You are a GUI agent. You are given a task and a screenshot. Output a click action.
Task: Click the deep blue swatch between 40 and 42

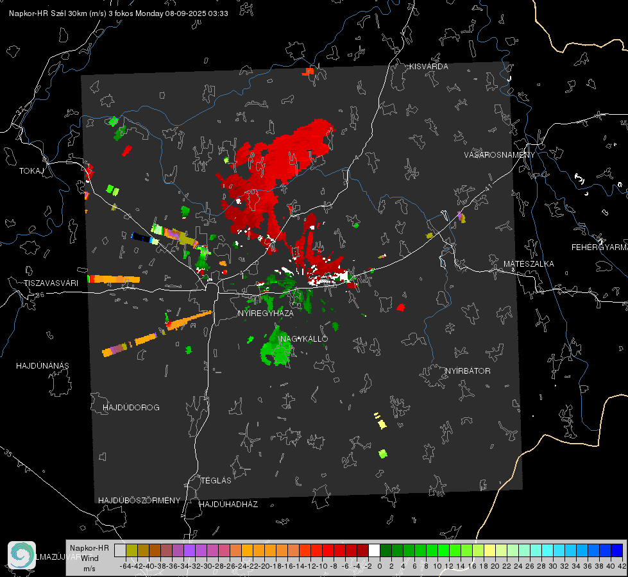pos(617,551)
